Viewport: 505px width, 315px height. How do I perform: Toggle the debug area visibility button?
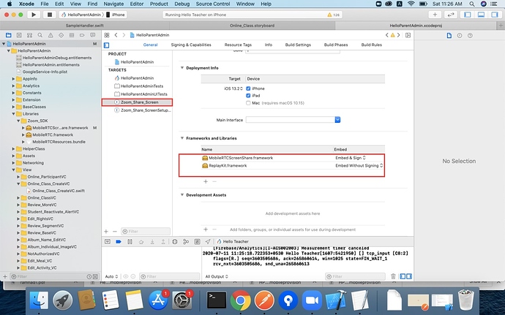click(481, 15)
